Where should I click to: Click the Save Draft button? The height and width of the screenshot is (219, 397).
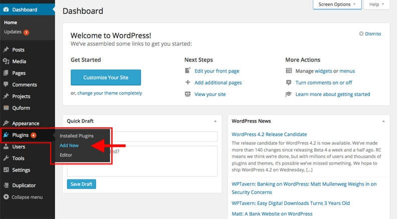point(82,184)
